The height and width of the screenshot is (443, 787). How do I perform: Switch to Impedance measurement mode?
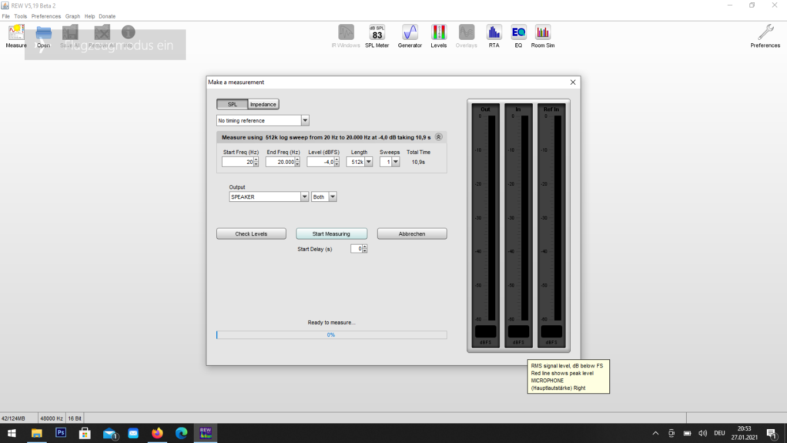263,104
